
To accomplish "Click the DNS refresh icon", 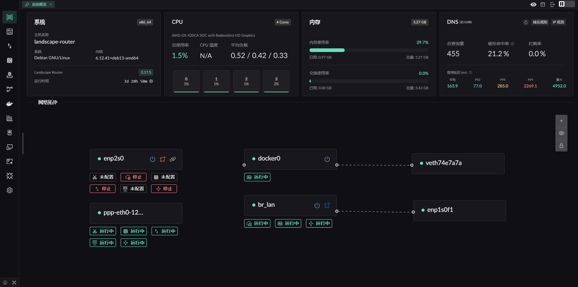I will [x=526, y=22].
